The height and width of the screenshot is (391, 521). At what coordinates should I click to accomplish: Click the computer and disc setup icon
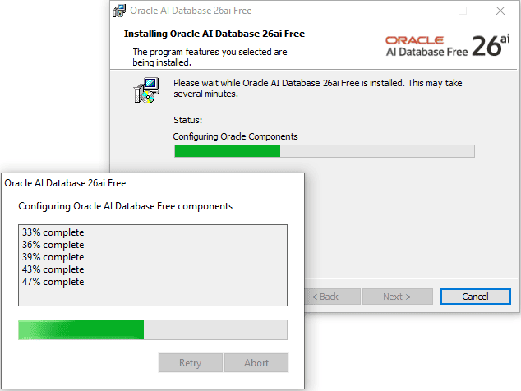[147, 90]
